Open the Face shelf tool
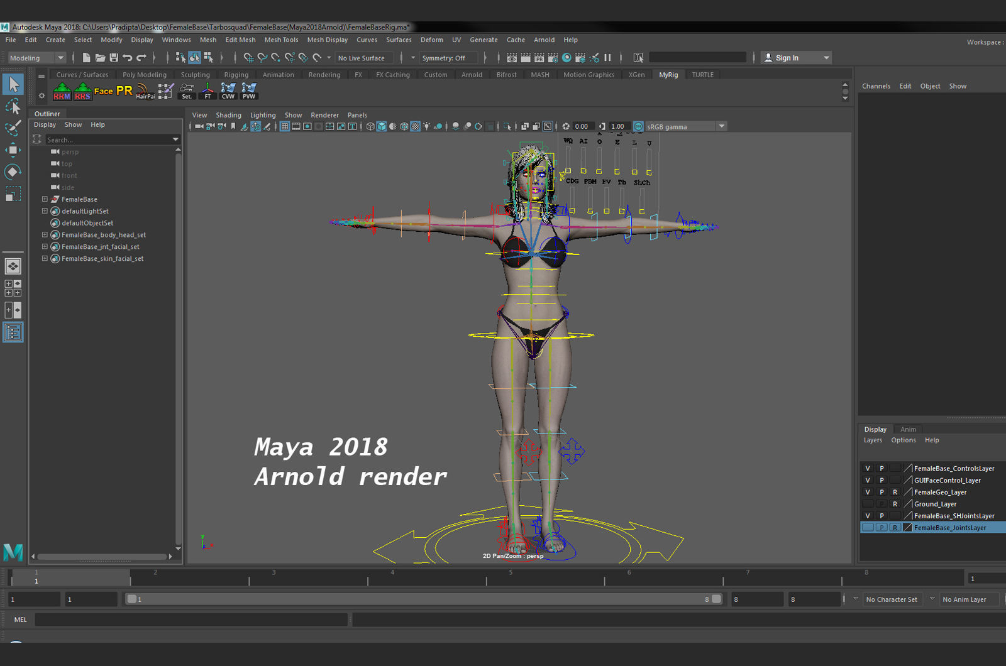 click(x=103, y=91)
